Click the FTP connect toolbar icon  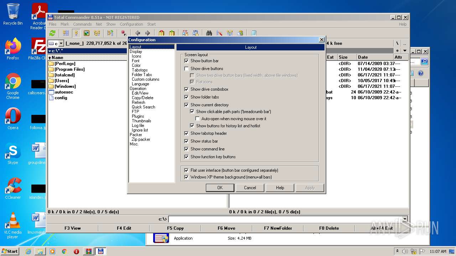[x=185, y=33]
